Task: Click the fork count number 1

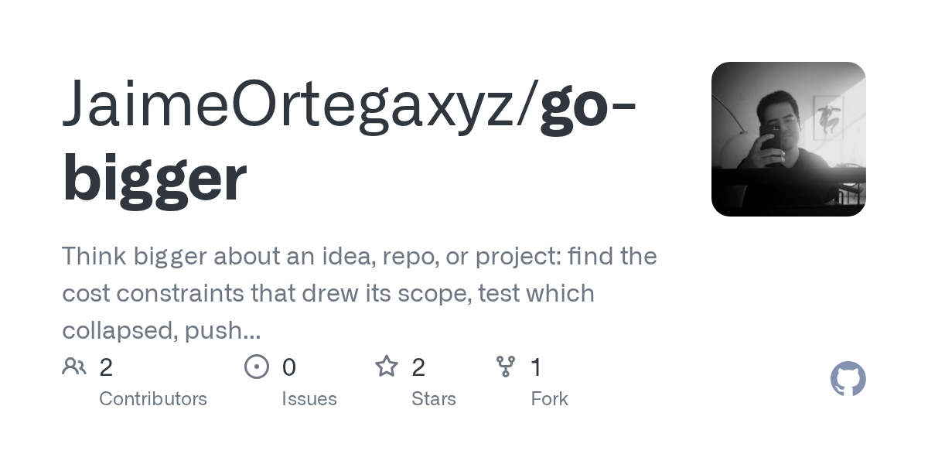Action: (x=536, y=367)
